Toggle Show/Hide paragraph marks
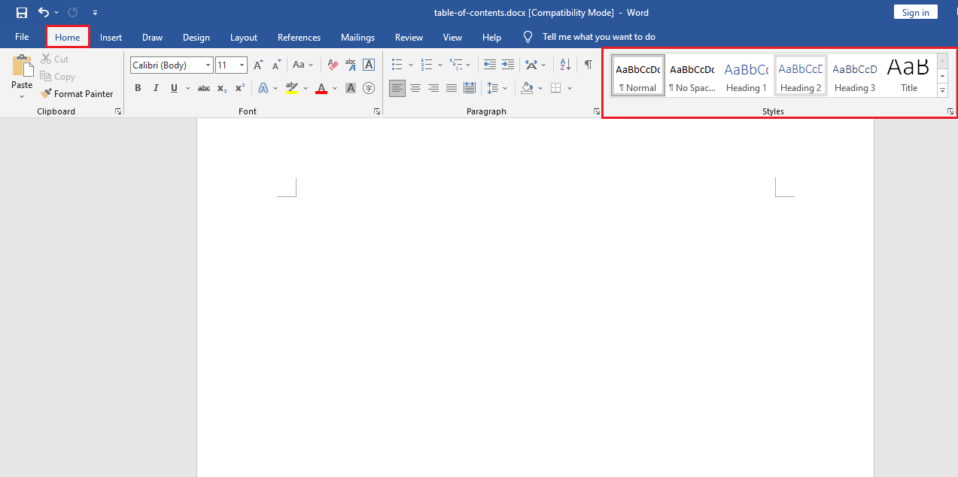 tap(588, 65)
